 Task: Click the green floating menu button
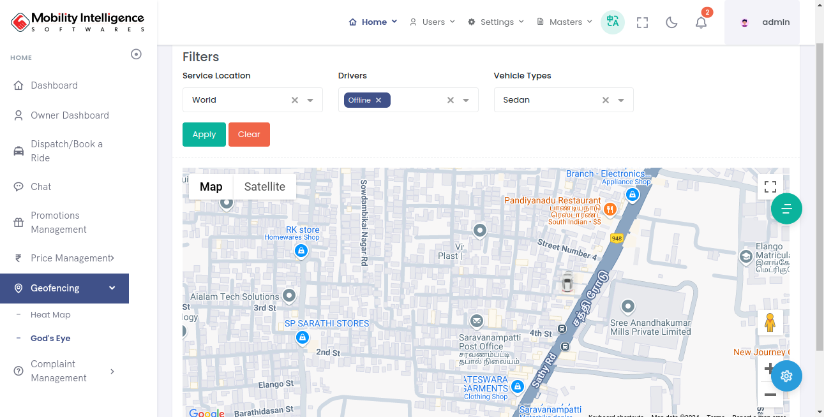[x=786, y=208]
